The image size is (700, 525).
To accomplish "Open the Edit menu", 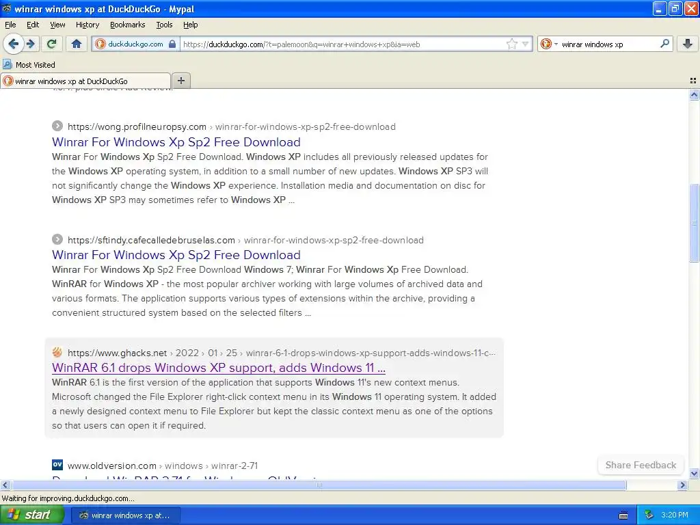I will [33, 25].
